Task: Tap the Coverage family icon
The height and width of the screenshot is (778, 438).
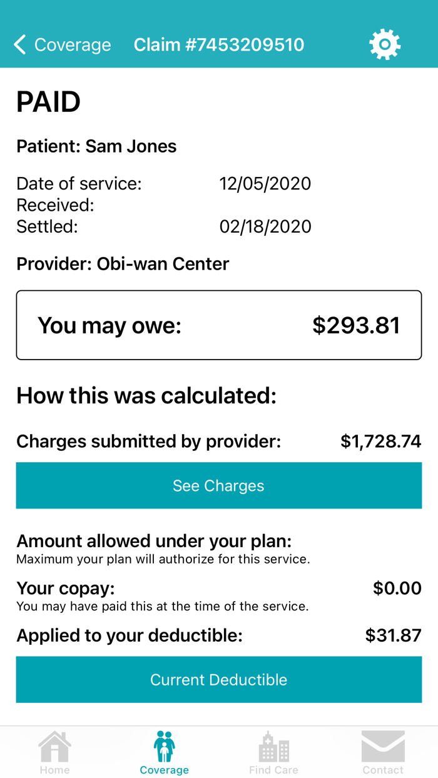Action: point(164,747)
